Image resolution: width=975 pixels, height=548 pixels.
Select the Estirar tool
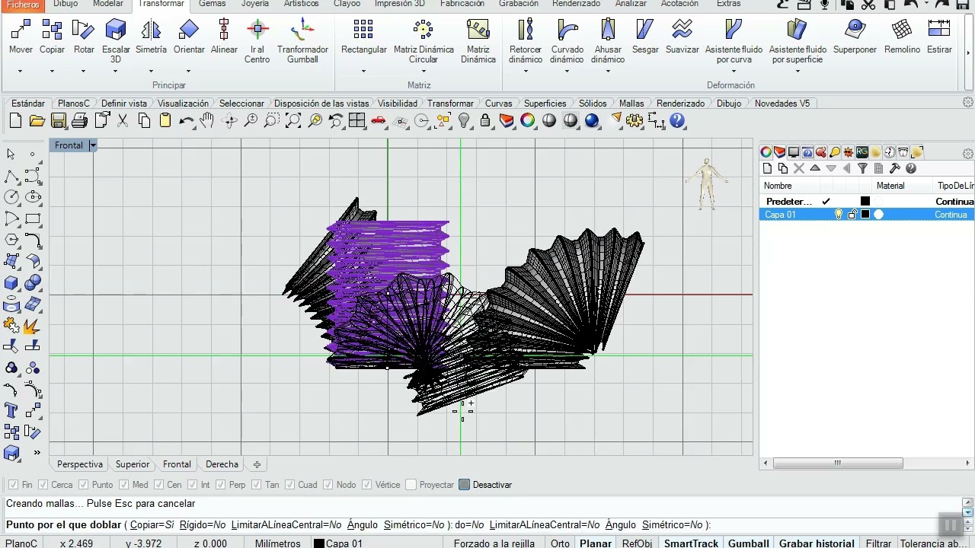939,37
